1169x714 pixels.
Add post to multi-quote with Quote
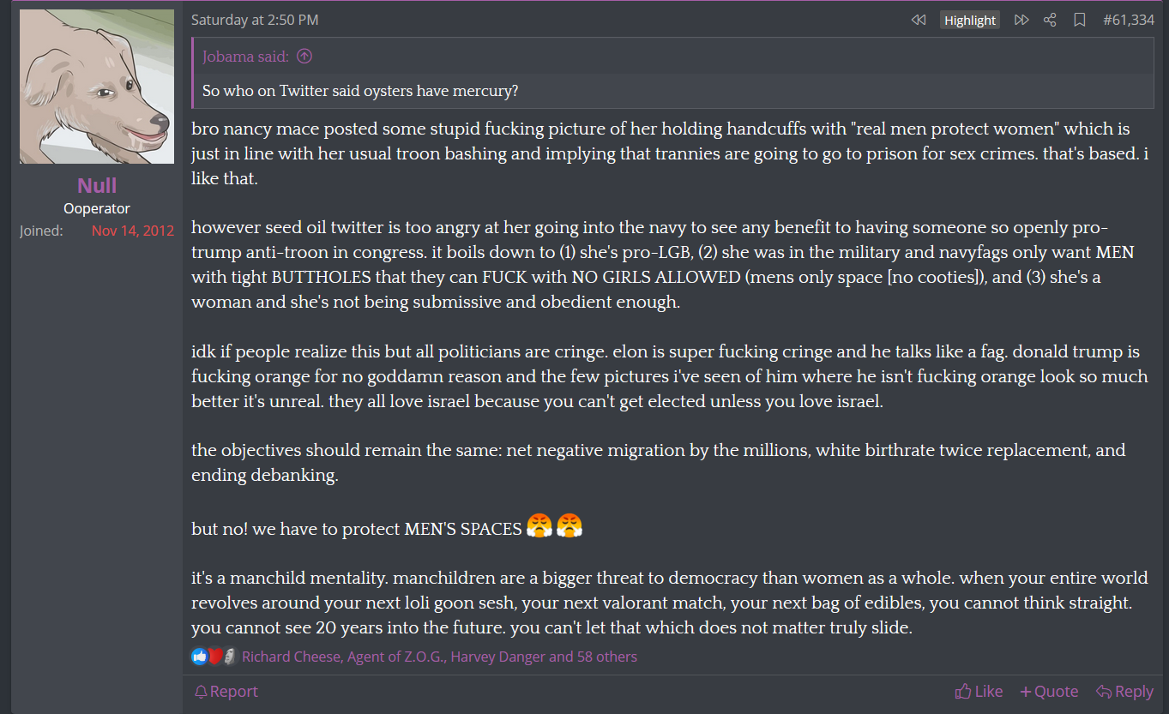[x=1049, y=691]
